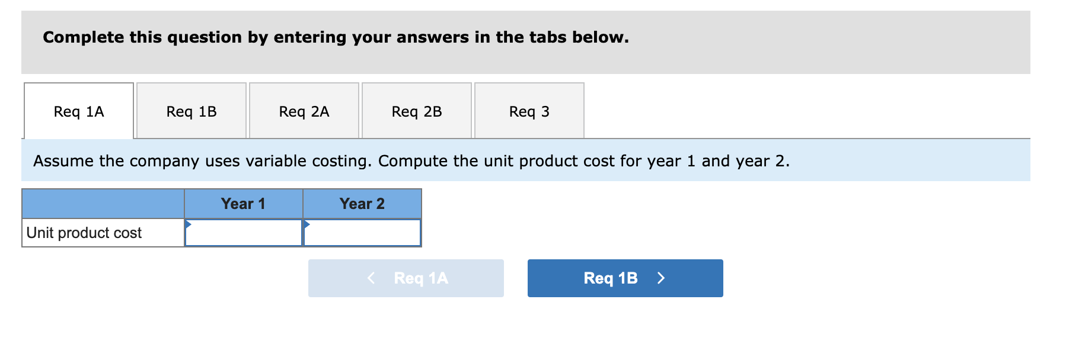Click the 'Complete this question' header text

336,37
